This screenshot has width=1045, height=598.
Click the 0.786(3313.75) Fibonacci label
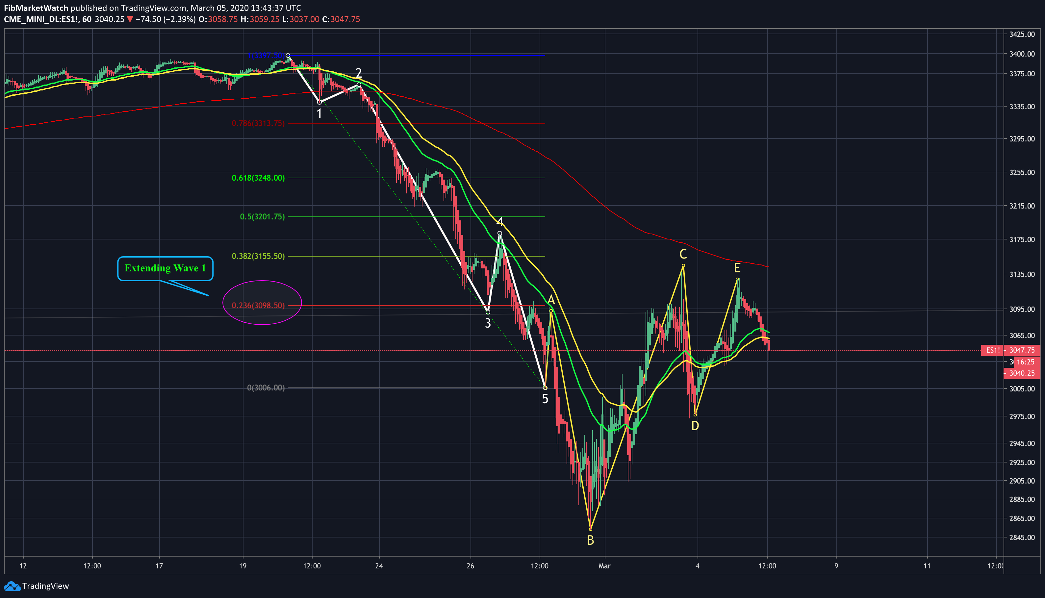click(x=258, y=123)
